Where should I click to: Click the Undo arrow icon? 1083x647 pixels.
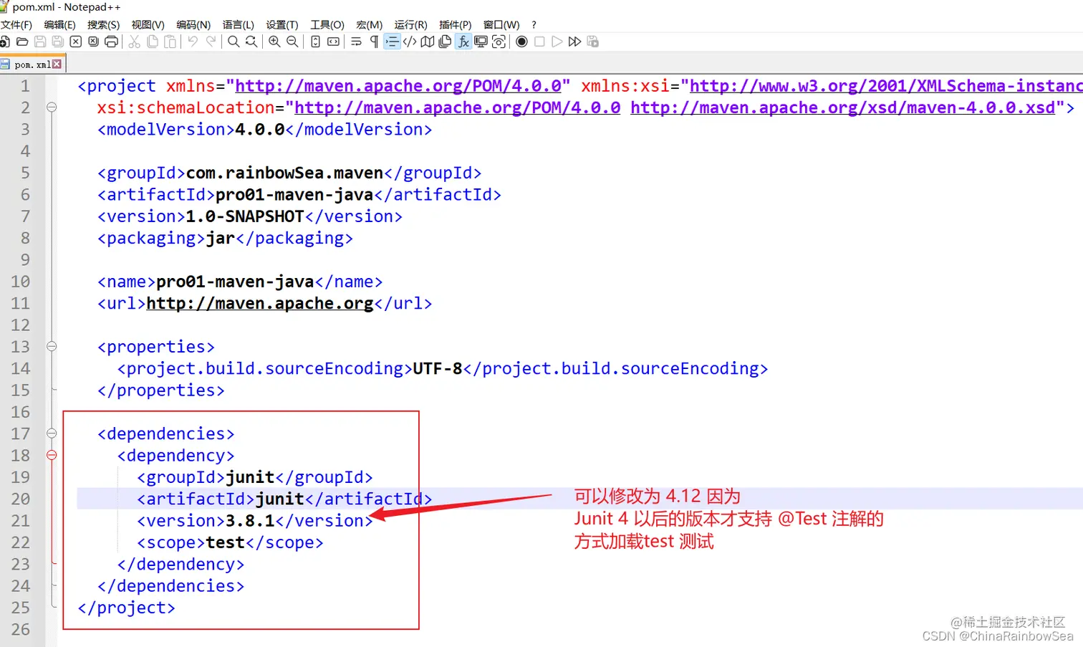pos(193,42)
